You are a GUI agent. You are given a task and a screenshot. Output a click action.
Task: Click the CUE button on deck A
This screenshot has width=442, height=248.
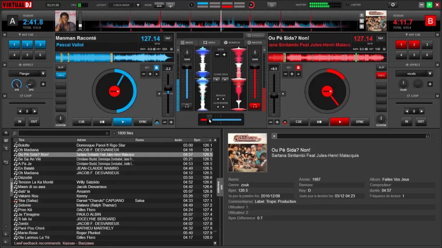tap(81, 122)
